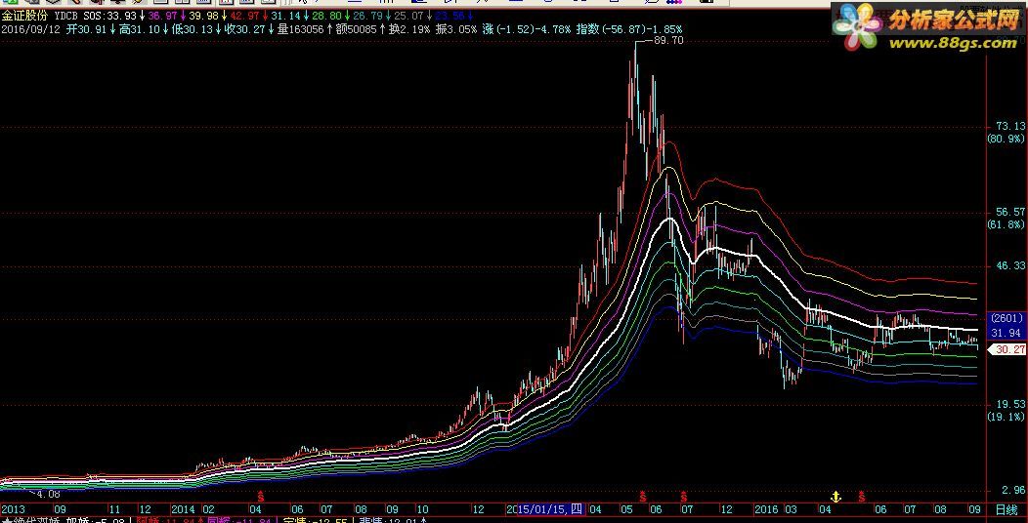Click the red value 42.97
The image size is (1028, 523).
point(246,16)
